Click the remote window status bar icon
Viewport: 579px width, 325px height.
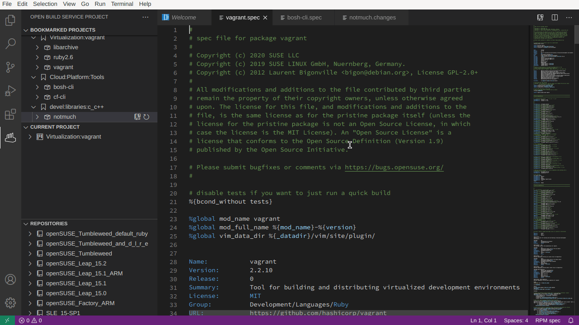pyautogui.click(x=7, y=320)
